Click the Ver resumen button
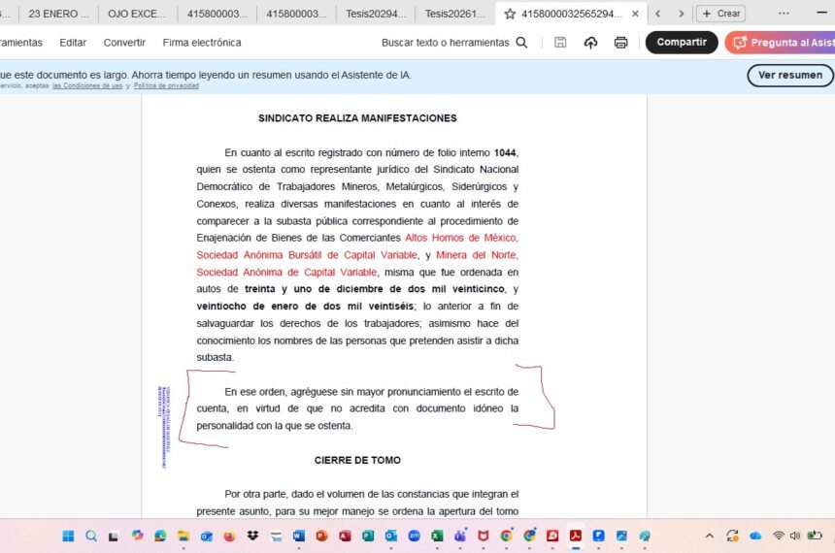The image size is (835, 553). tap(789, 75)
